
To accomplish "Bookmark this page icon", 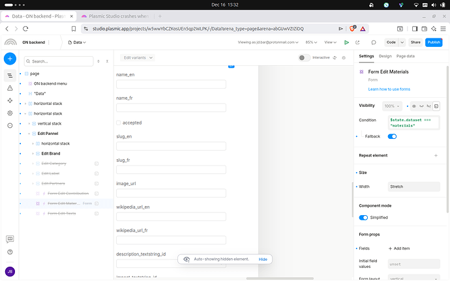I will [x=74, y=29].
